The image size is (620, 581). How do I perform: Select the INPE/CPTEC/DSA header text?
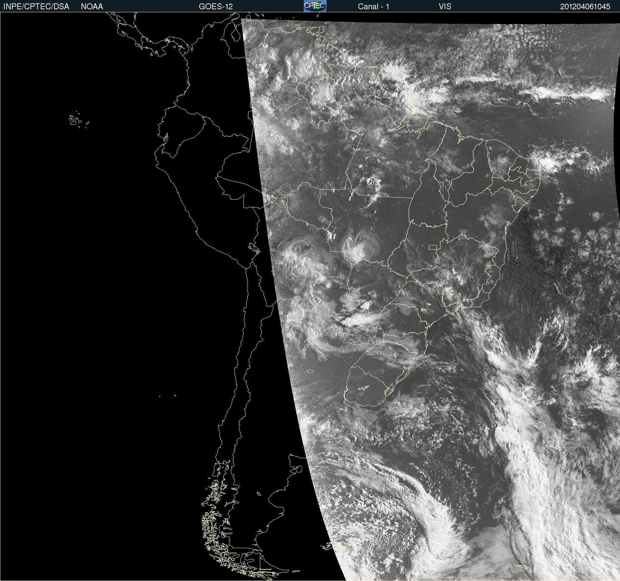(x=36, y=7)
